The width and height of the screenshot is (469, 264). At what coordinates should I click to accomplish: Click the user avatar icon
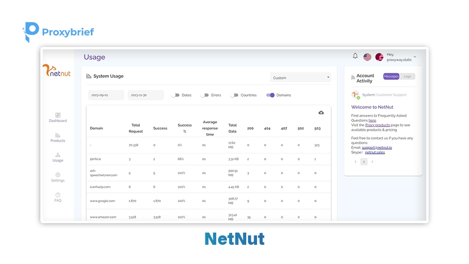(379, 57)
